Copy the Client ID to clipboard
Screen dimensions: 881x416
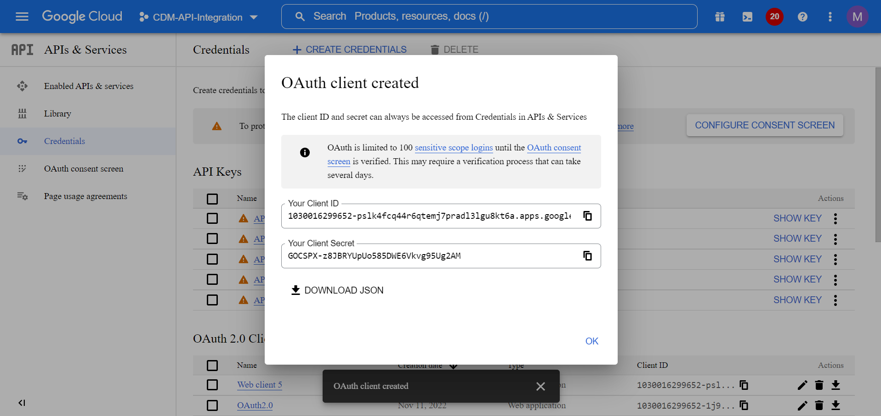click(x=587, y=216)
